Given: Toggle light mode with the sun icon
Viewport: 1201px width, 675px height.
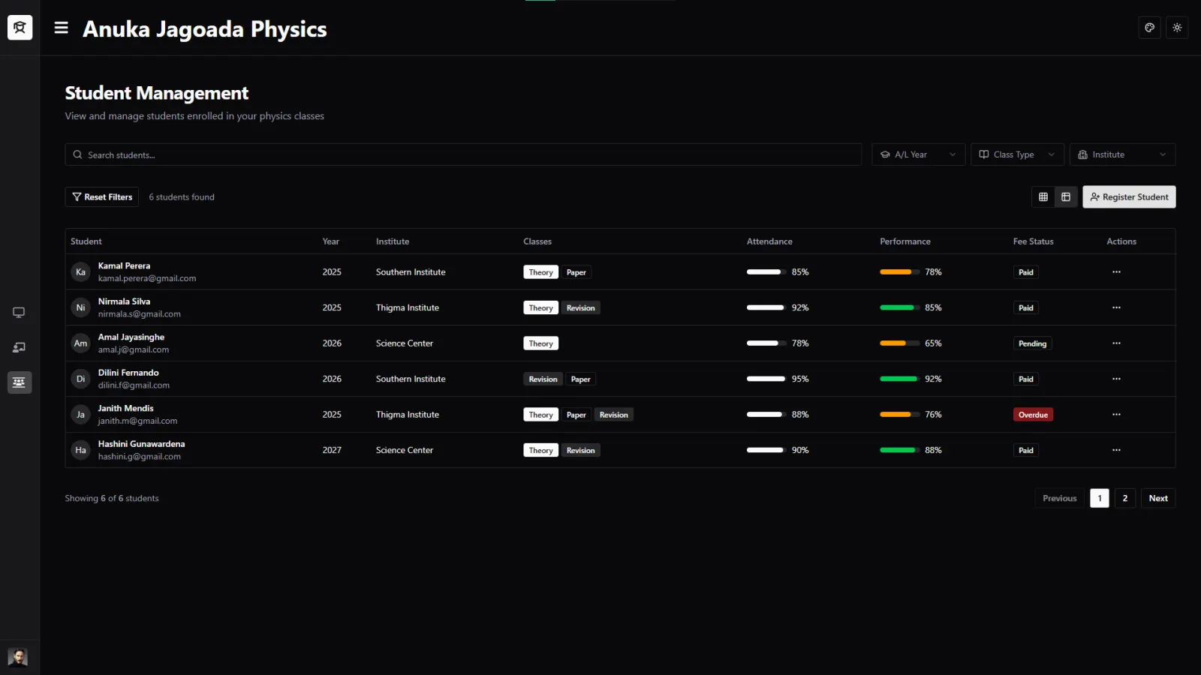Looking at the screenshot, I should coord(1177,28).
